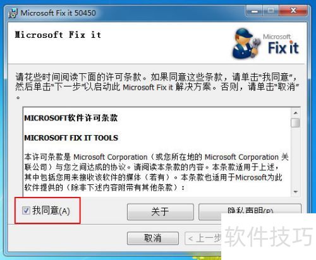Click the license scrollbar thumb

coord(296,122)
